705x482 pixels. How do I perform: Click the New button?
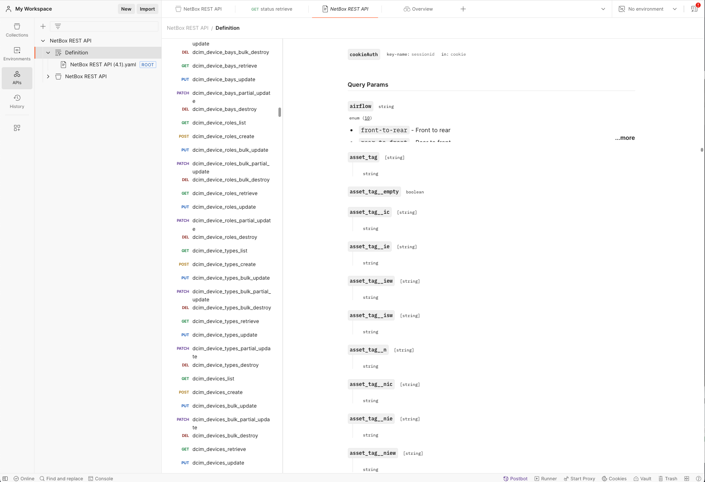126,9
